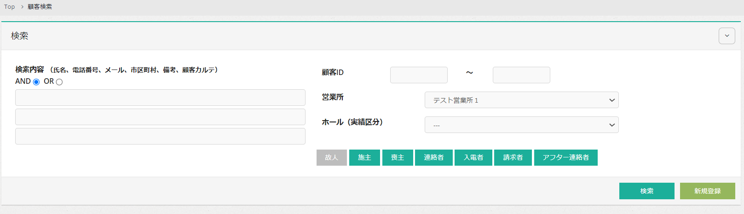Viewport: 744px width, 214px height.
Task: Toggle the 連絡者 filter button
Action: (x=433, y=157)
